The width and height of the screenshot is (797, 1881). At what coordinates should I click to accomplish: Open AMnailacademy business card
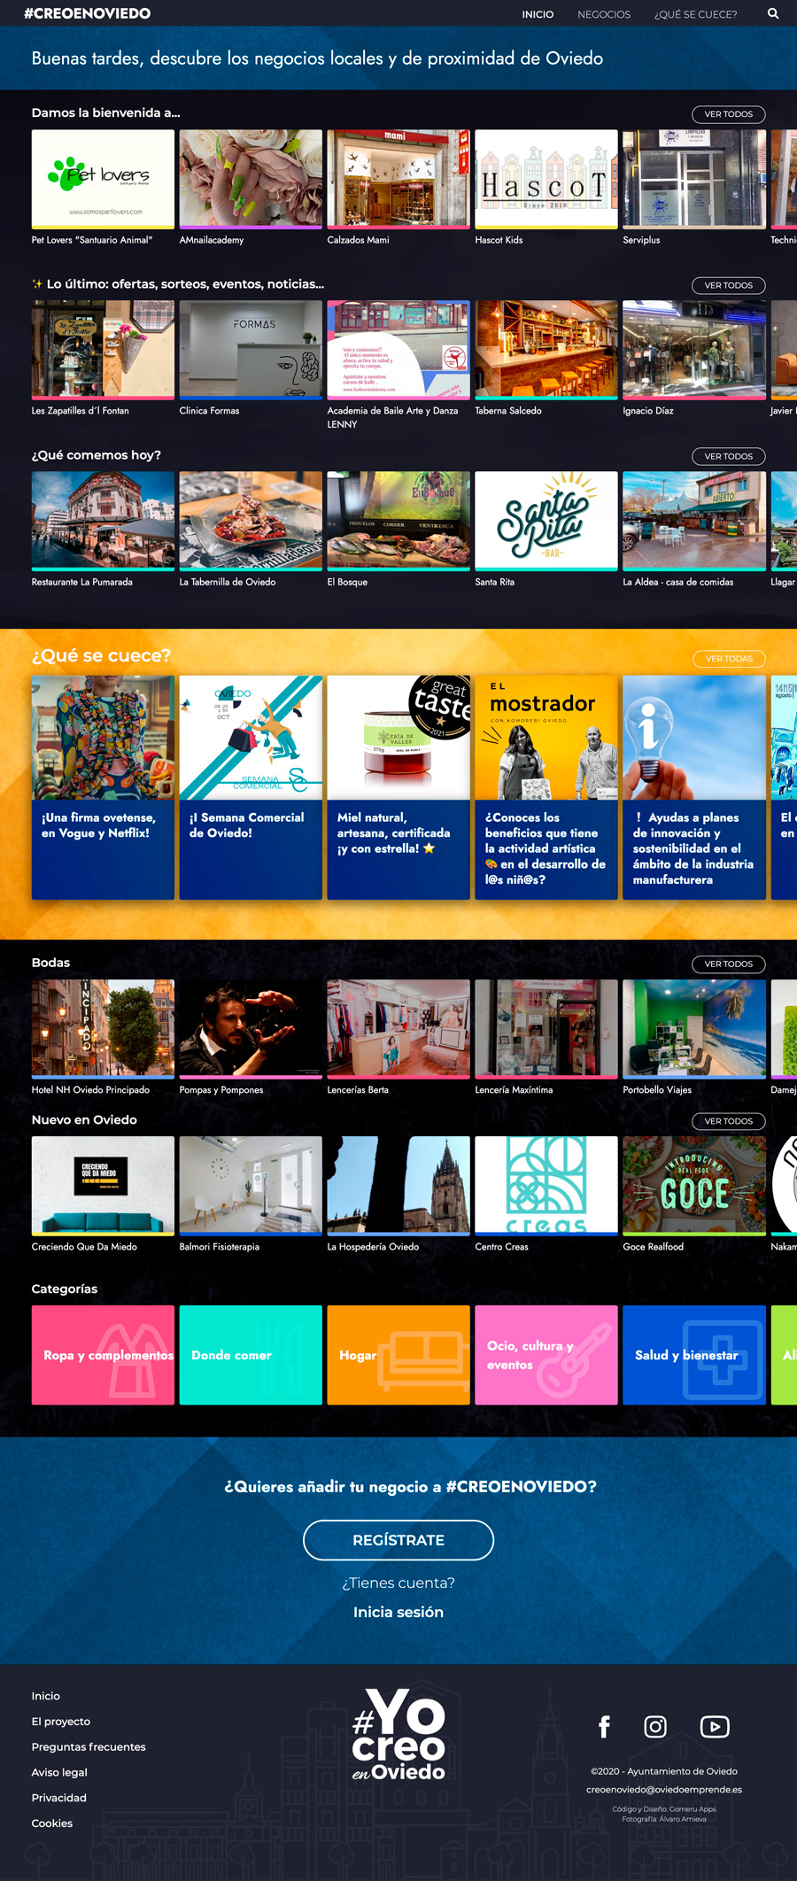pos(251,188)
